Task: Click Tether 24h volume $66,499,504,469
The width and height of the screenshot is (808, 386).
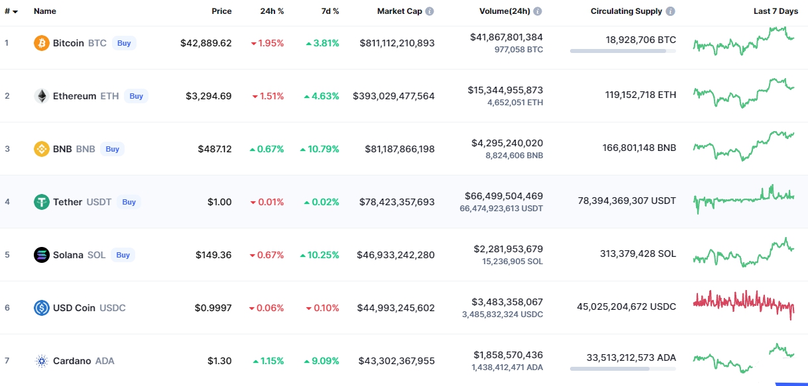Action: (504, 196)
